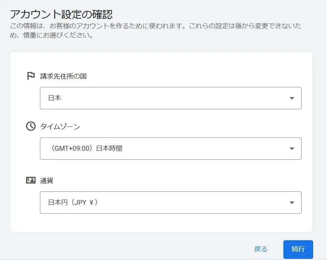Click empty area of the settings card
Screen dimensions: 327x260
point(167,224)
